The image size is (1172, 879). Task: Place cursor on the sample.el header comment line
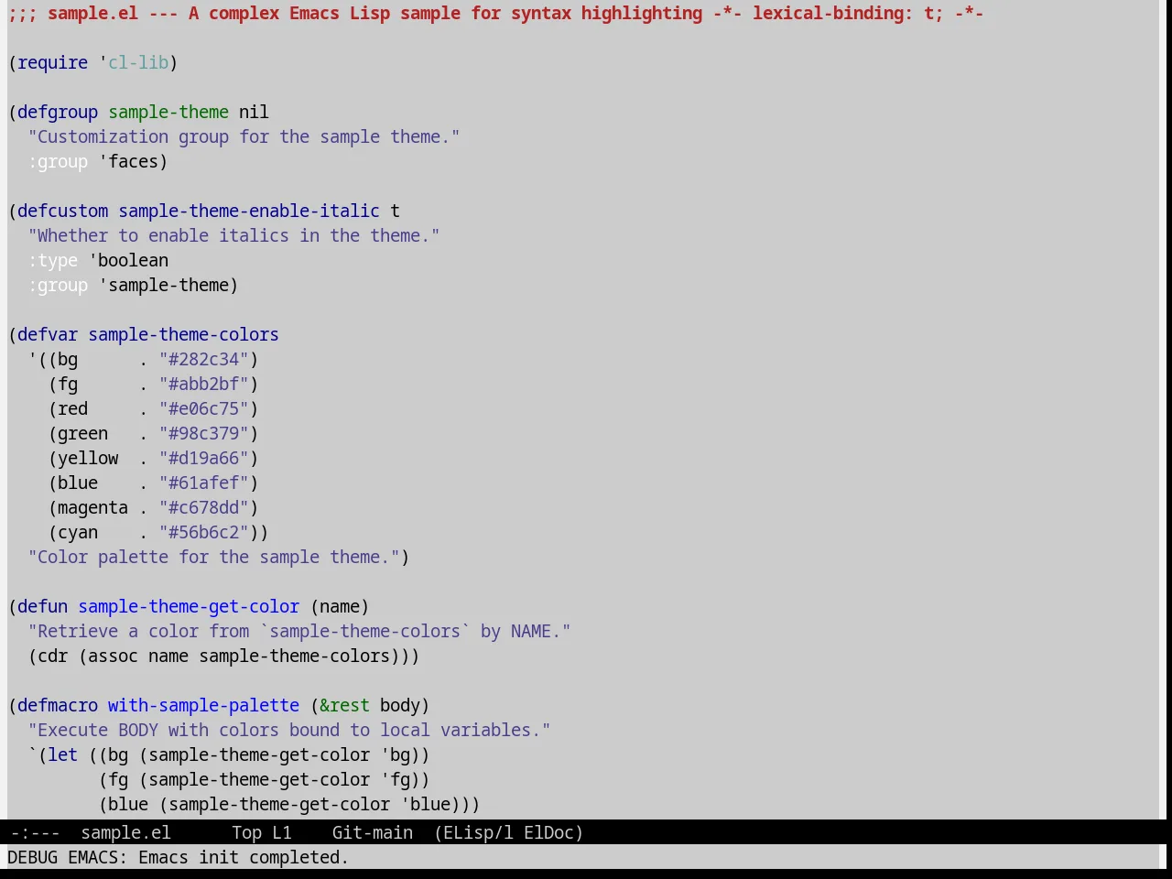coord(495,13)
